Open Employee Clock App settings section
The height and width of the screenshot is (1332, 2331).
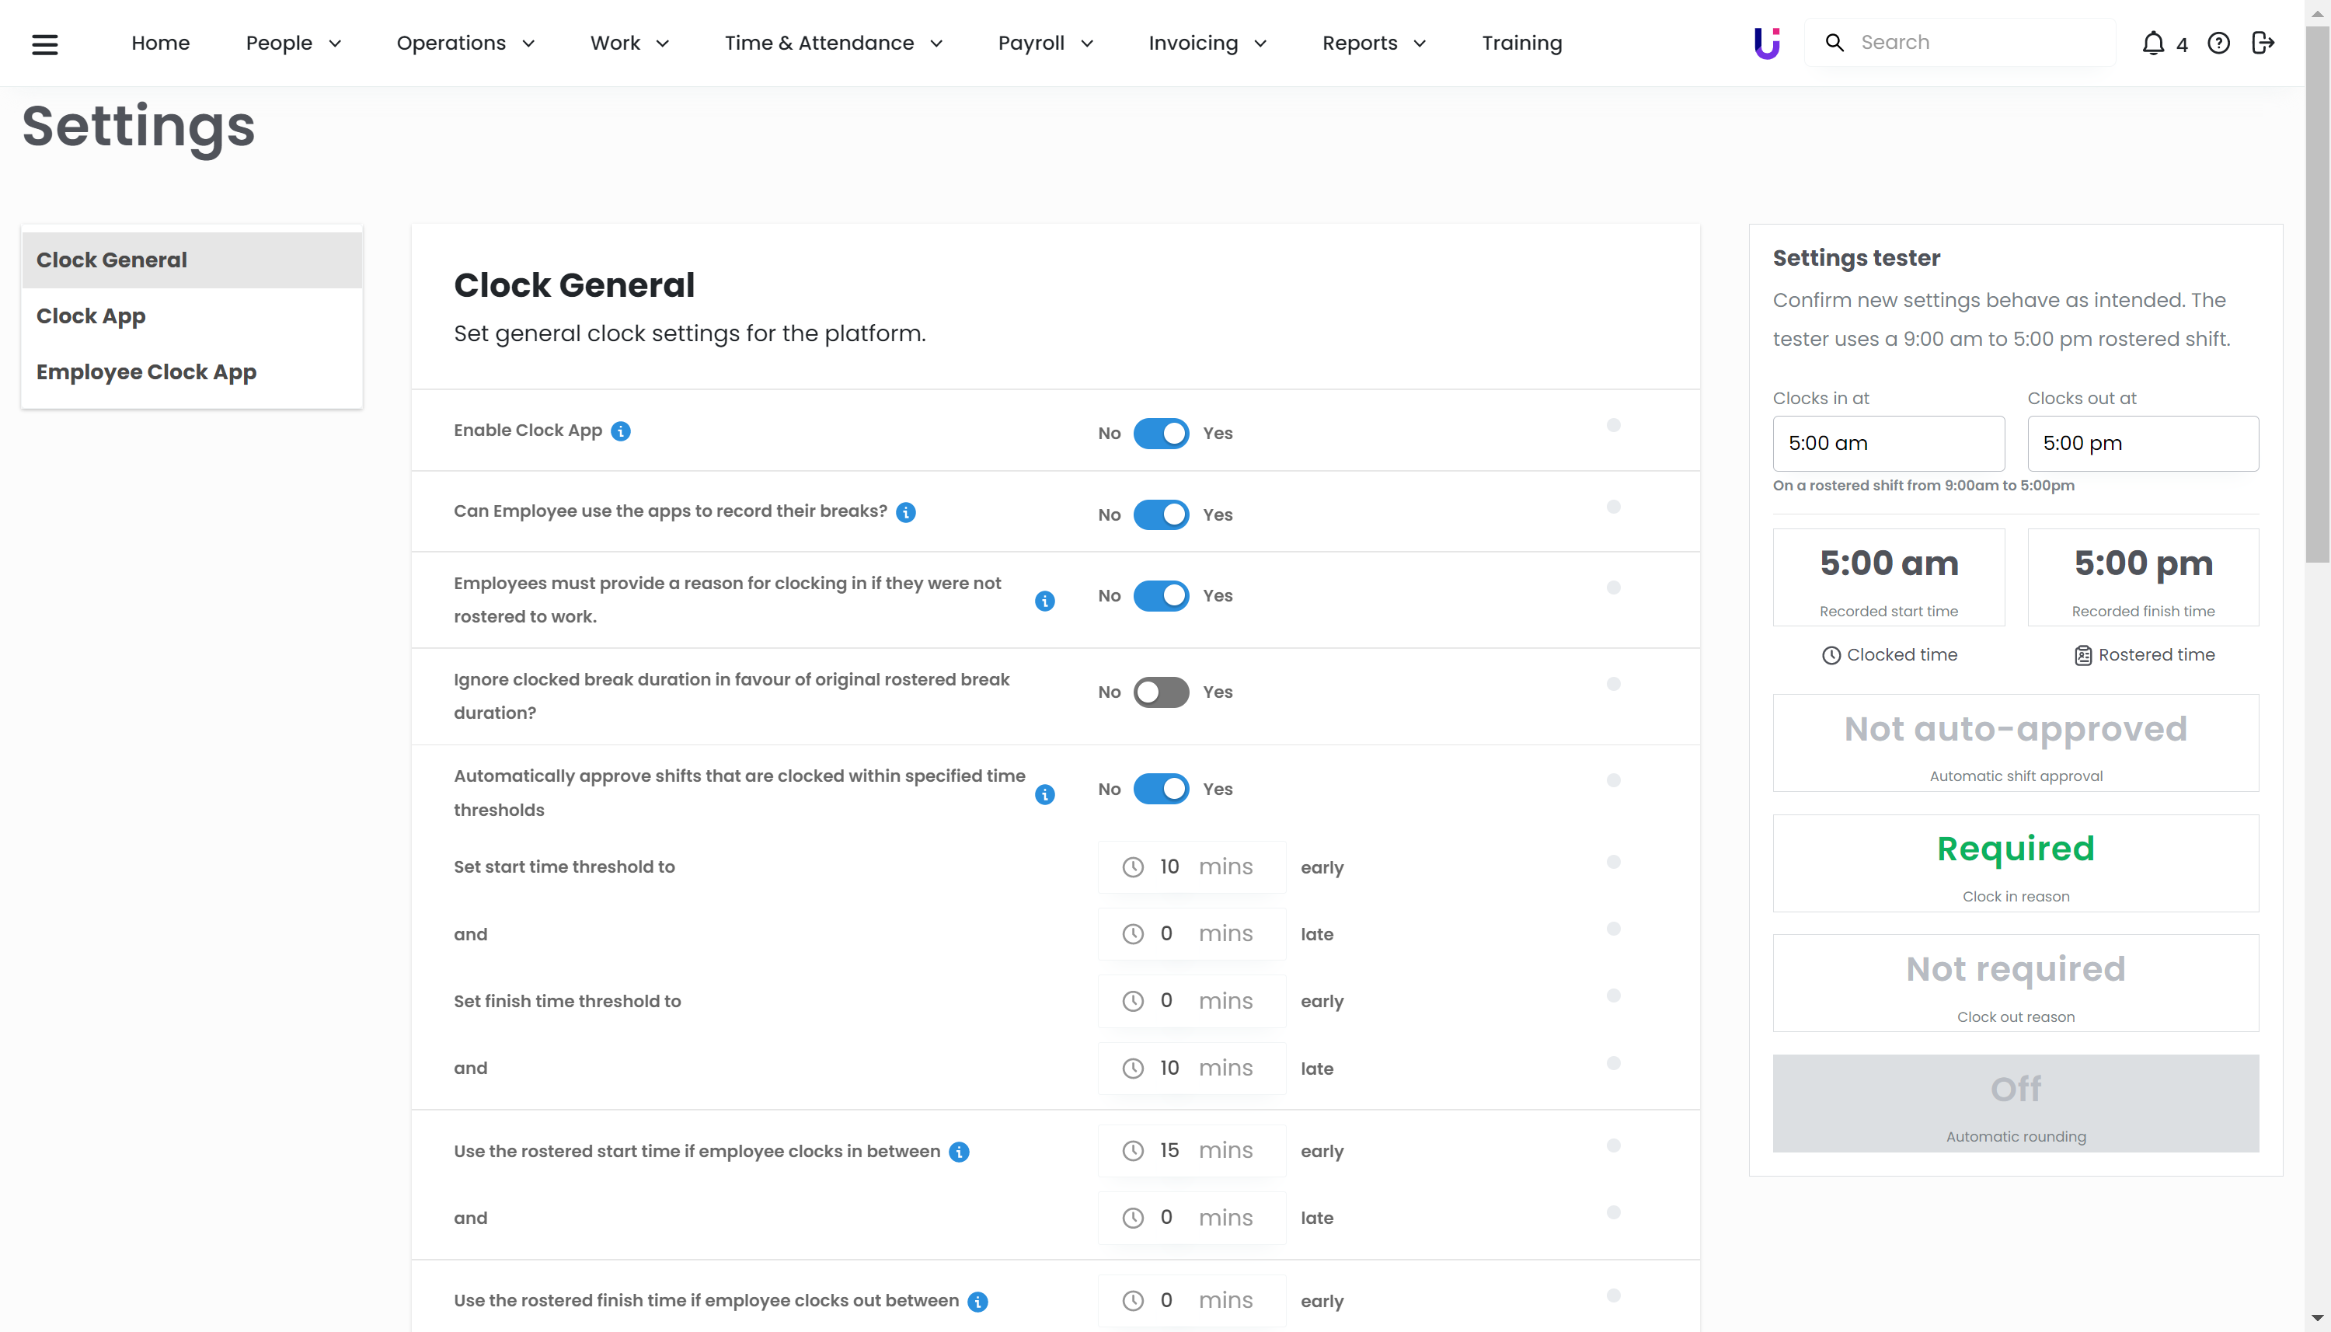point(146,372)
